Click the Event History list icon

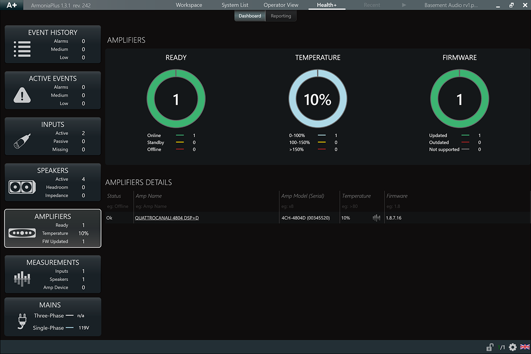[22, 49]
